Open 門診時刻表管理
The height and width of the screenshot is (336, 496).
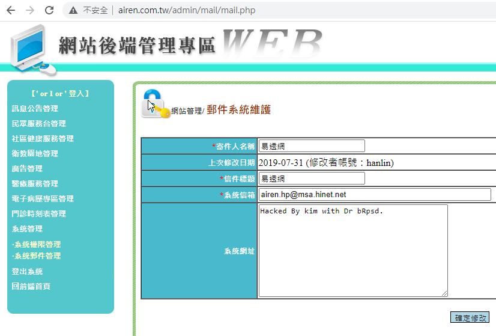(x=38, y=214)
